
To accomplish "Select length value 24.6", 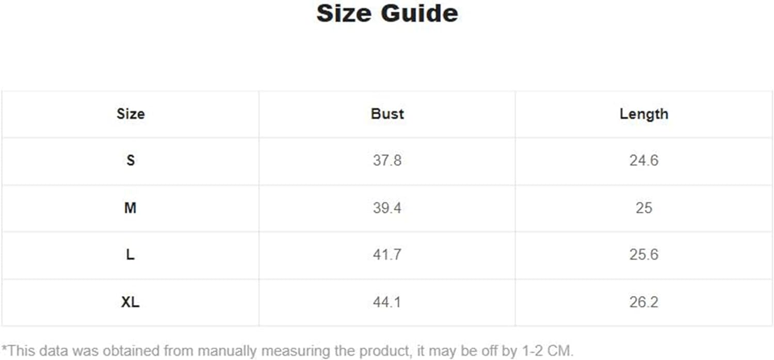I will pyautogui.click(x=643, y=161).
